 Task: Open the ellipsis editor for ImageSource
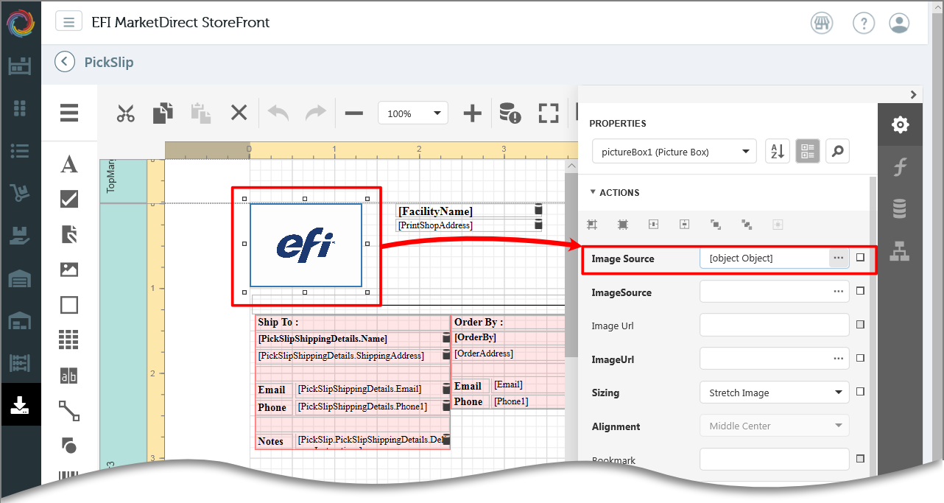coord(838,292)
